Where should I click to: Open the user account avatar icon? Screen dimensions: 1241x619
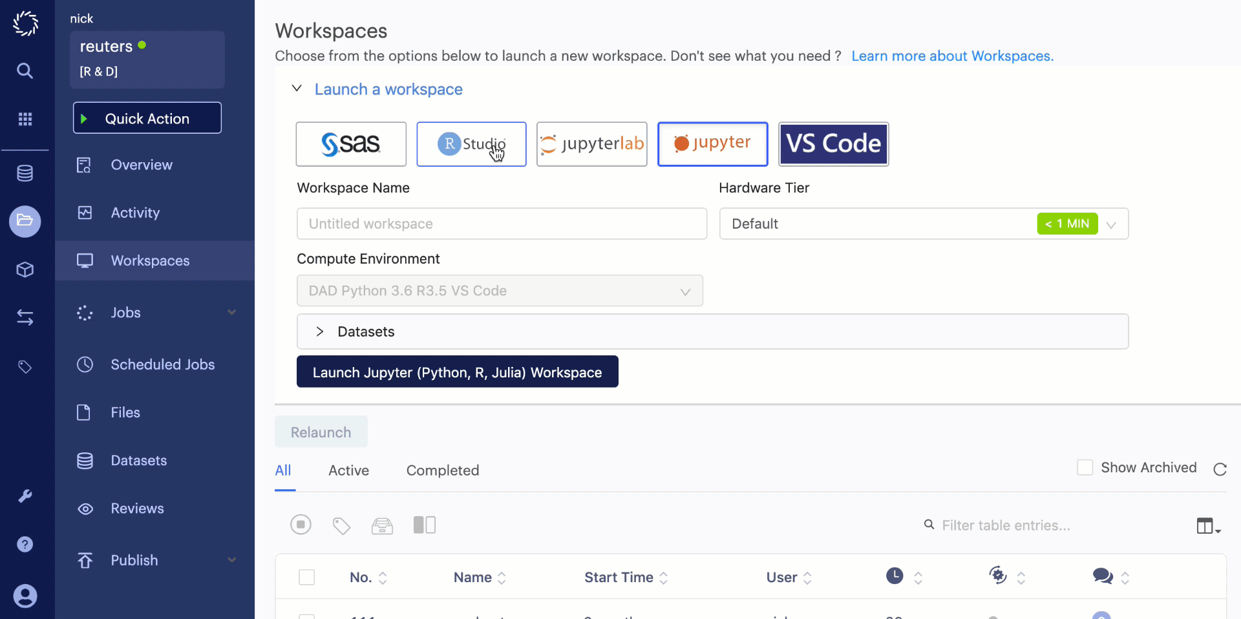[25, 596]
